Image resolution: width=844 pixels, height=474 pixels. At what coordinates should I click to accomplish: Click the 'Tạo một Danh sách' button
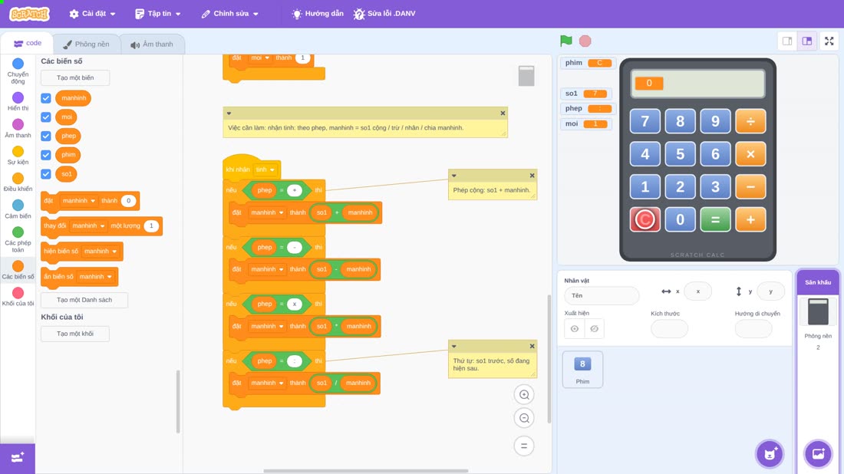tap(84, 300)
